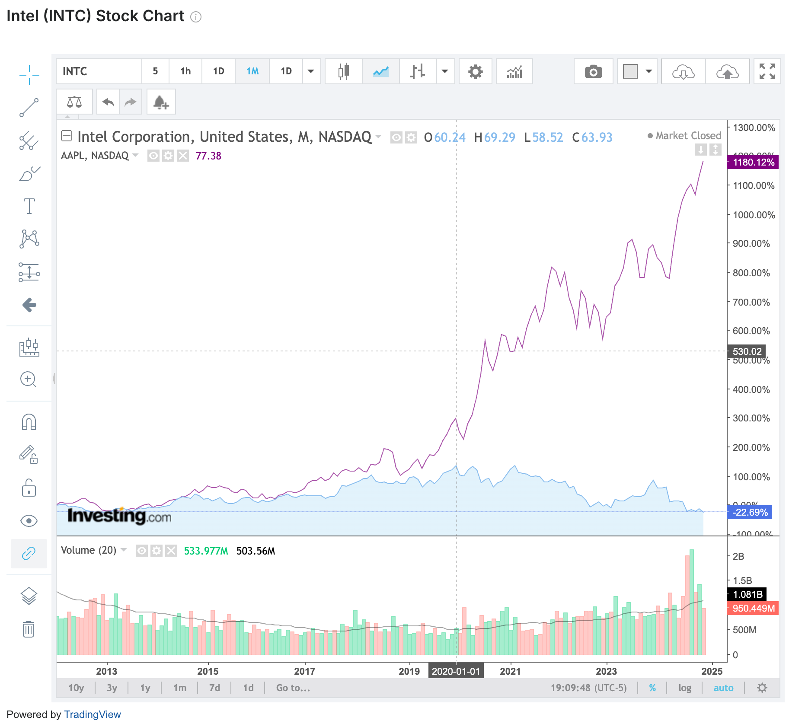Select candlestick chart style
The image size is (805, 727).
pyautogui.click(x=344, y=71)
